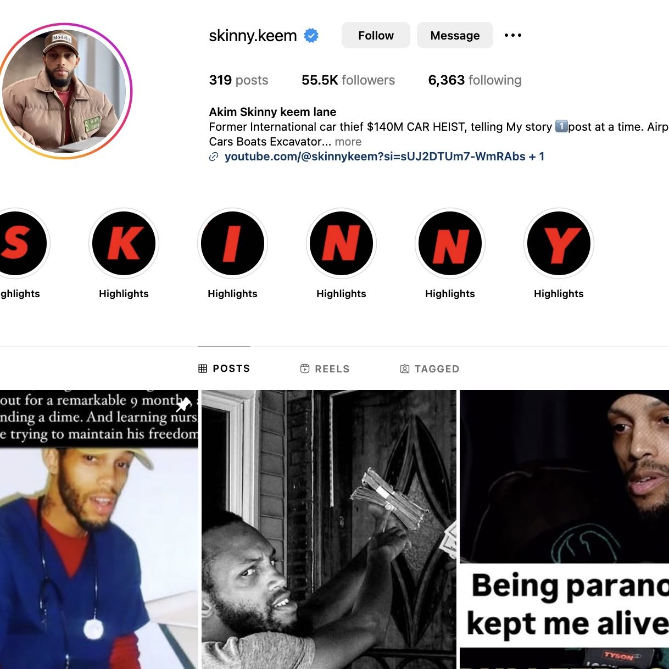
Task: Open the three-dot options menu
Action: pos(513,35)
